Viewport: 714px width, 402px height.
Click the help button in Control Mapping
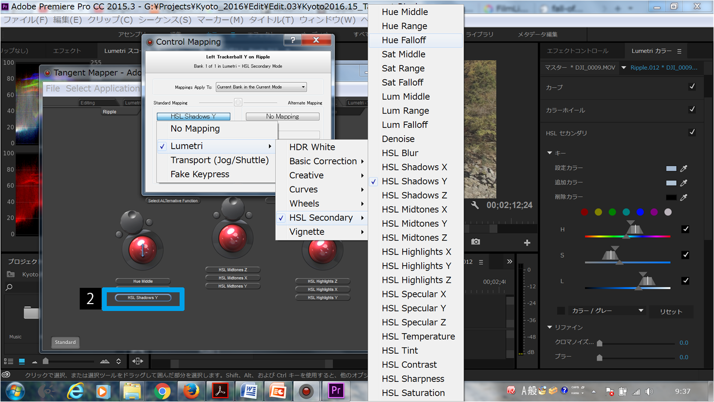click(293, 41)
